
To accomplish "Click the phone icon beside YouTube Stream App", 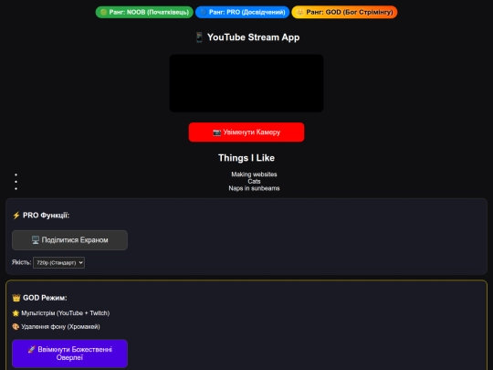I will pyautogui.click(x=199, y=37).
